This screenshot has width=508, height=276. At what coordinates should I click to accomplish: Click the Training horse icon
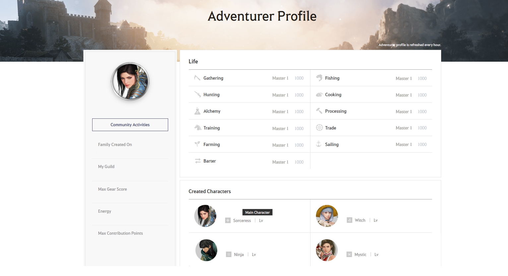coord(198,128)
